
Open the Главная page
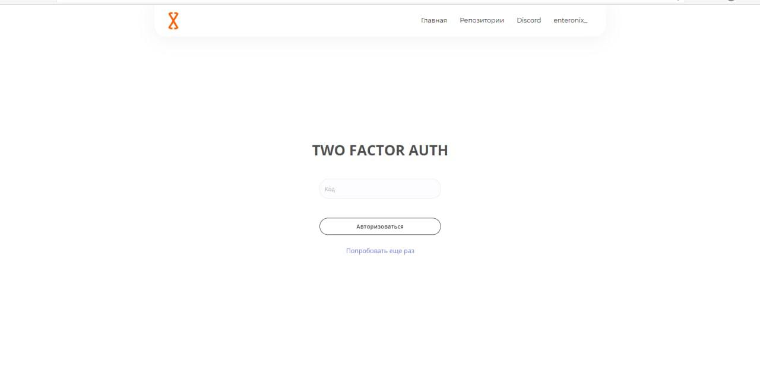(x=433, y=20)
